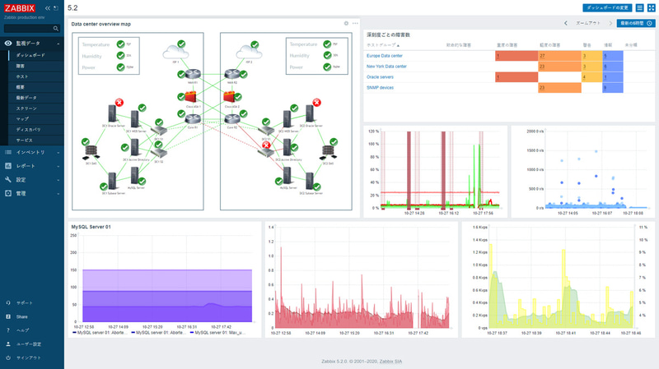Screen dimensions: 659x369
Task: Expand the 設定 configuration section
Action: click(x=32, y=179)
